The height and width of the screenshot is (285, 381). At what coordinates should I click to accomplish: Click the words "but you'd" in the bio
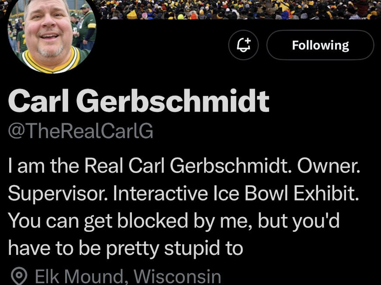299,221
